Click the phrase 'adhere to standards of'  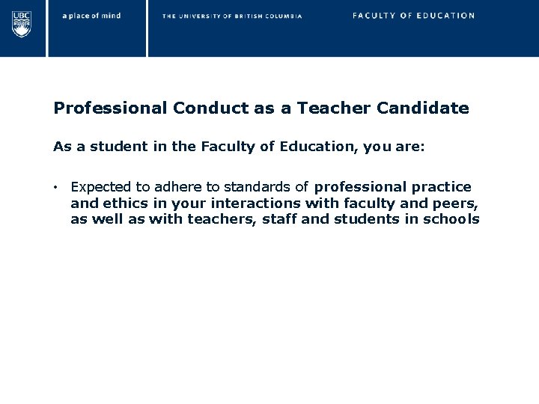[231, 187]
